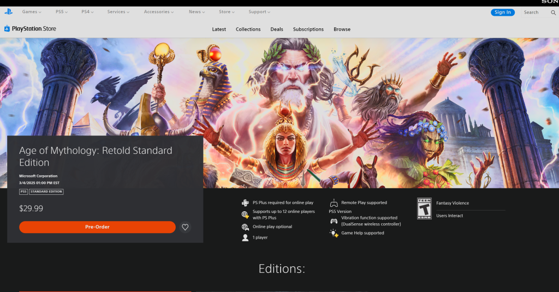Switch to the Subscriptions tab
The height and width of the screenshot is (292, 559).
coord(308,29)
